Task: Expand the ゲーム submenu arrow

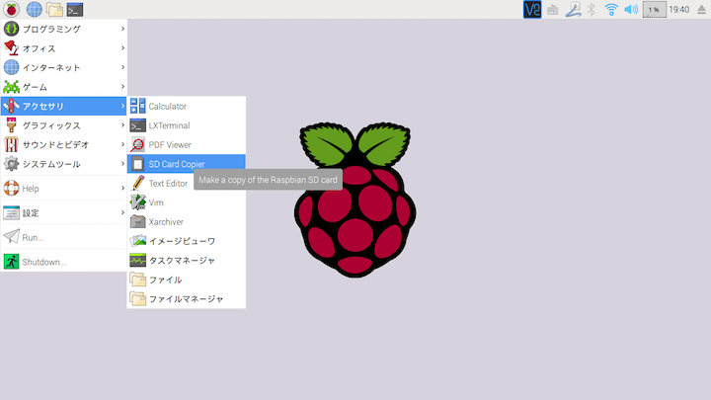Action: [x=122, y=87]
